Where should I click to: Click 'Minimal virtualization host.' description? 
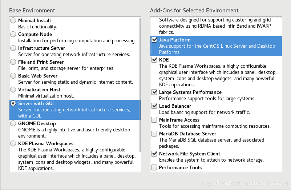coord(46,96)
